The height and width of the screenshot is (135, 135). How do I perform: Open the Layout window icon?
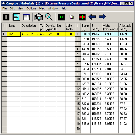16,17
